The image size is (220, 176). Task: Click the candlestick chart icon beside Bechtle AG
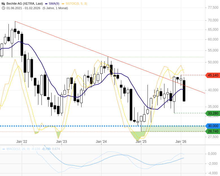(3, 3)
